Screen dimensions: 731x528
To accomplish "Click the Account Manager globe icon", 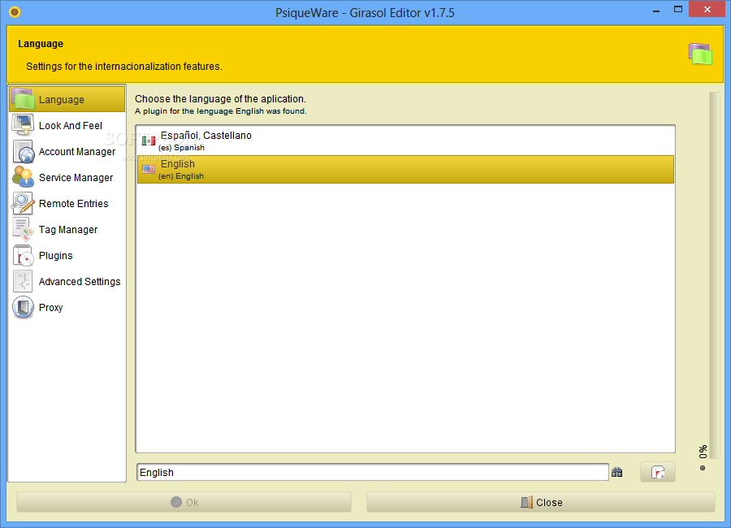I will [x=23, y=151].
